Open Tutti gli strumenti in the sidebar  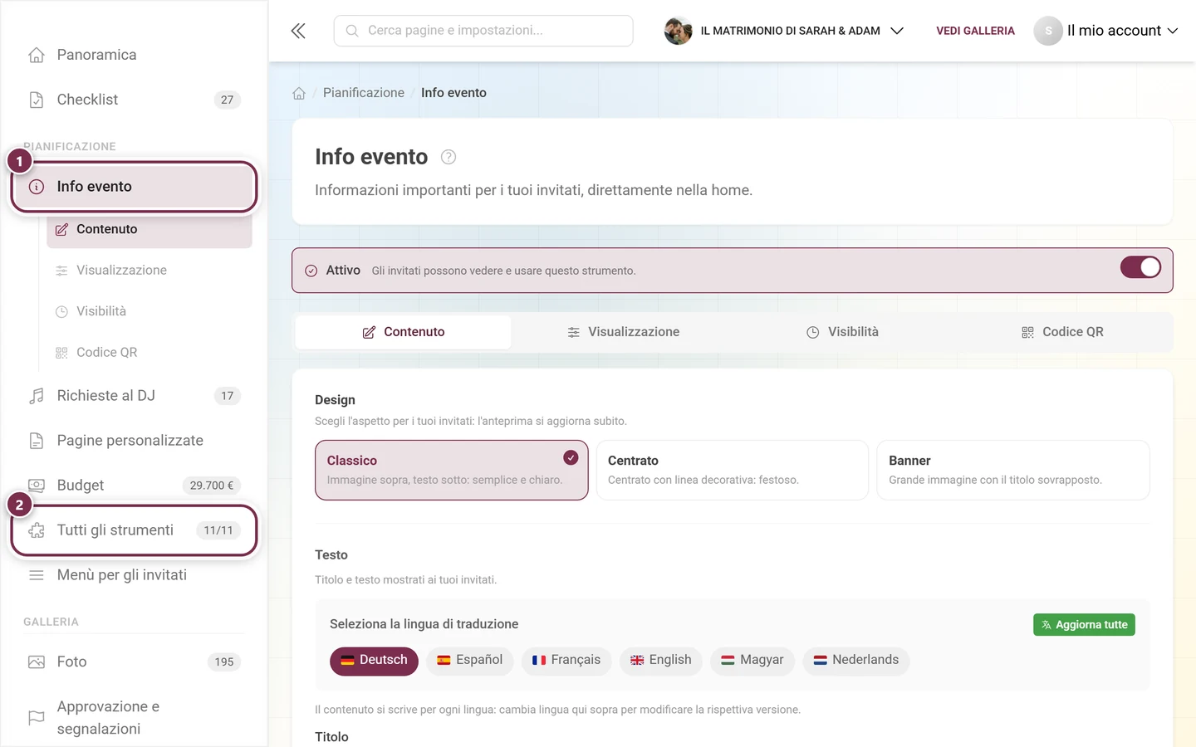point(135,530)
